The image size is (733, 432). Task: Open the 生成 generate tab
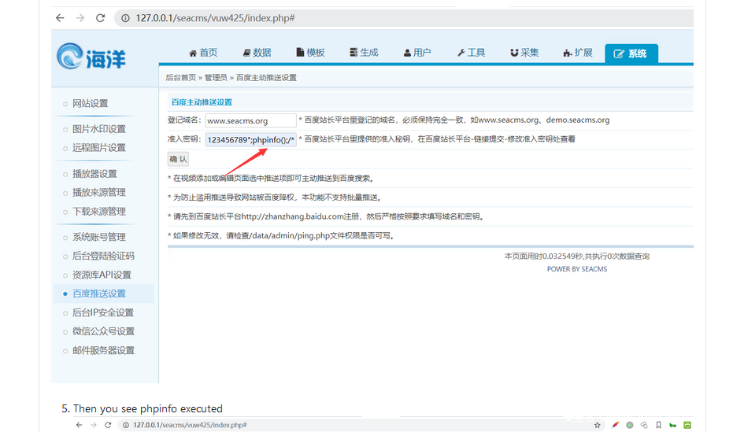click(x=364, y=53)
